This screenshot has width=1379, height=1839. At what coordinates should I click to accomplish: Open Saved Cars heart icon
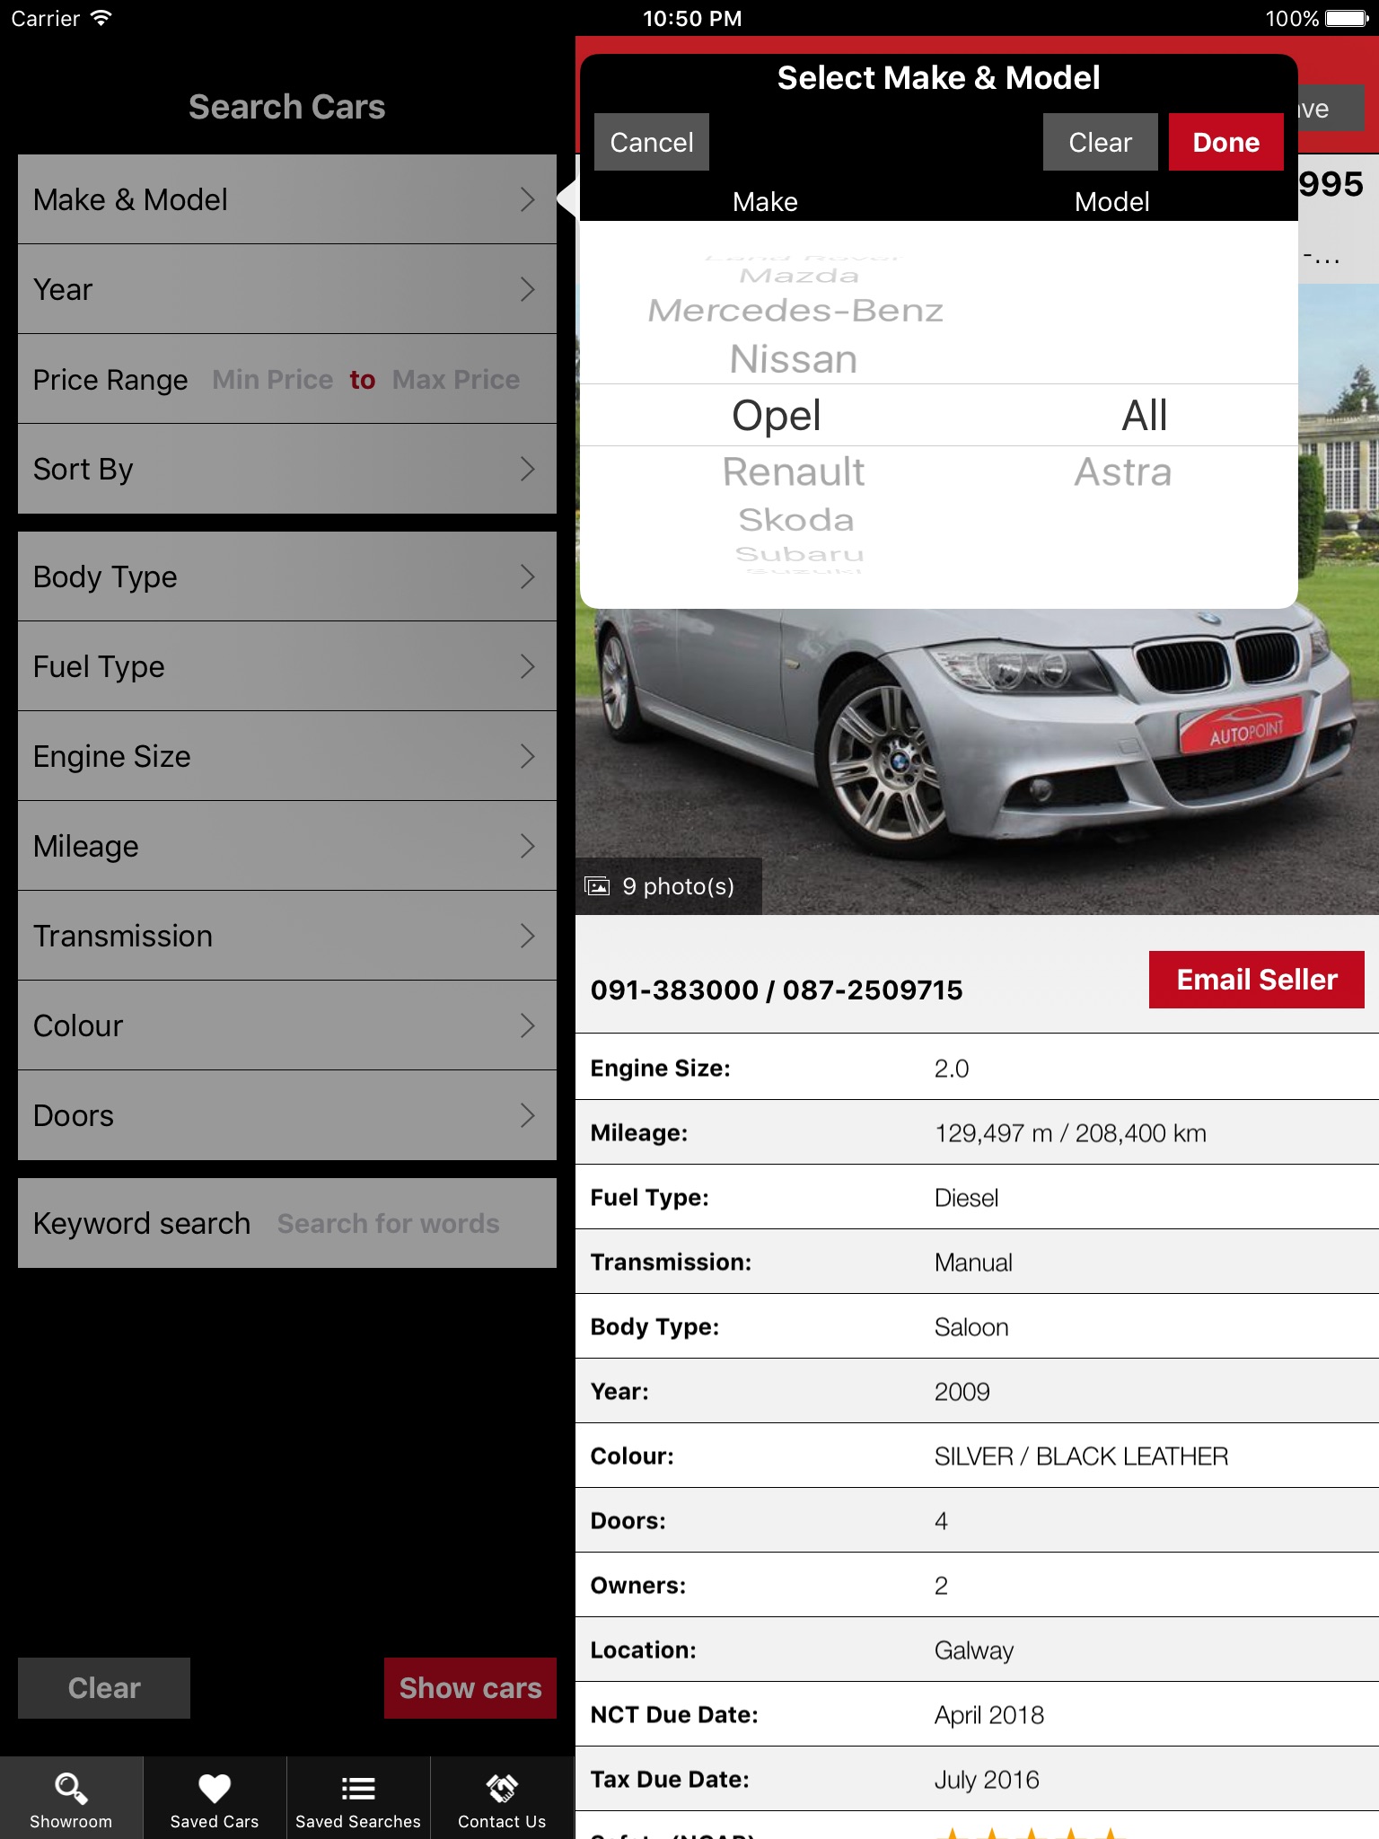[x=215, y=1788]
